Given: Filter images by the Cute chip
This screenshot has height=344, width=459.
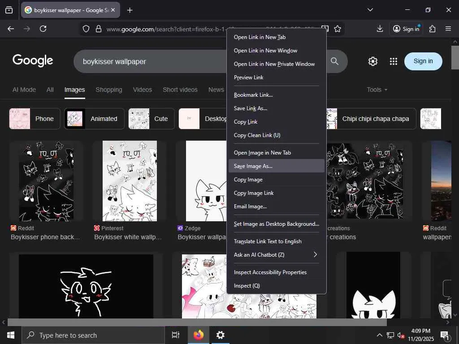Looking at the screenshot, I should 152,118.
